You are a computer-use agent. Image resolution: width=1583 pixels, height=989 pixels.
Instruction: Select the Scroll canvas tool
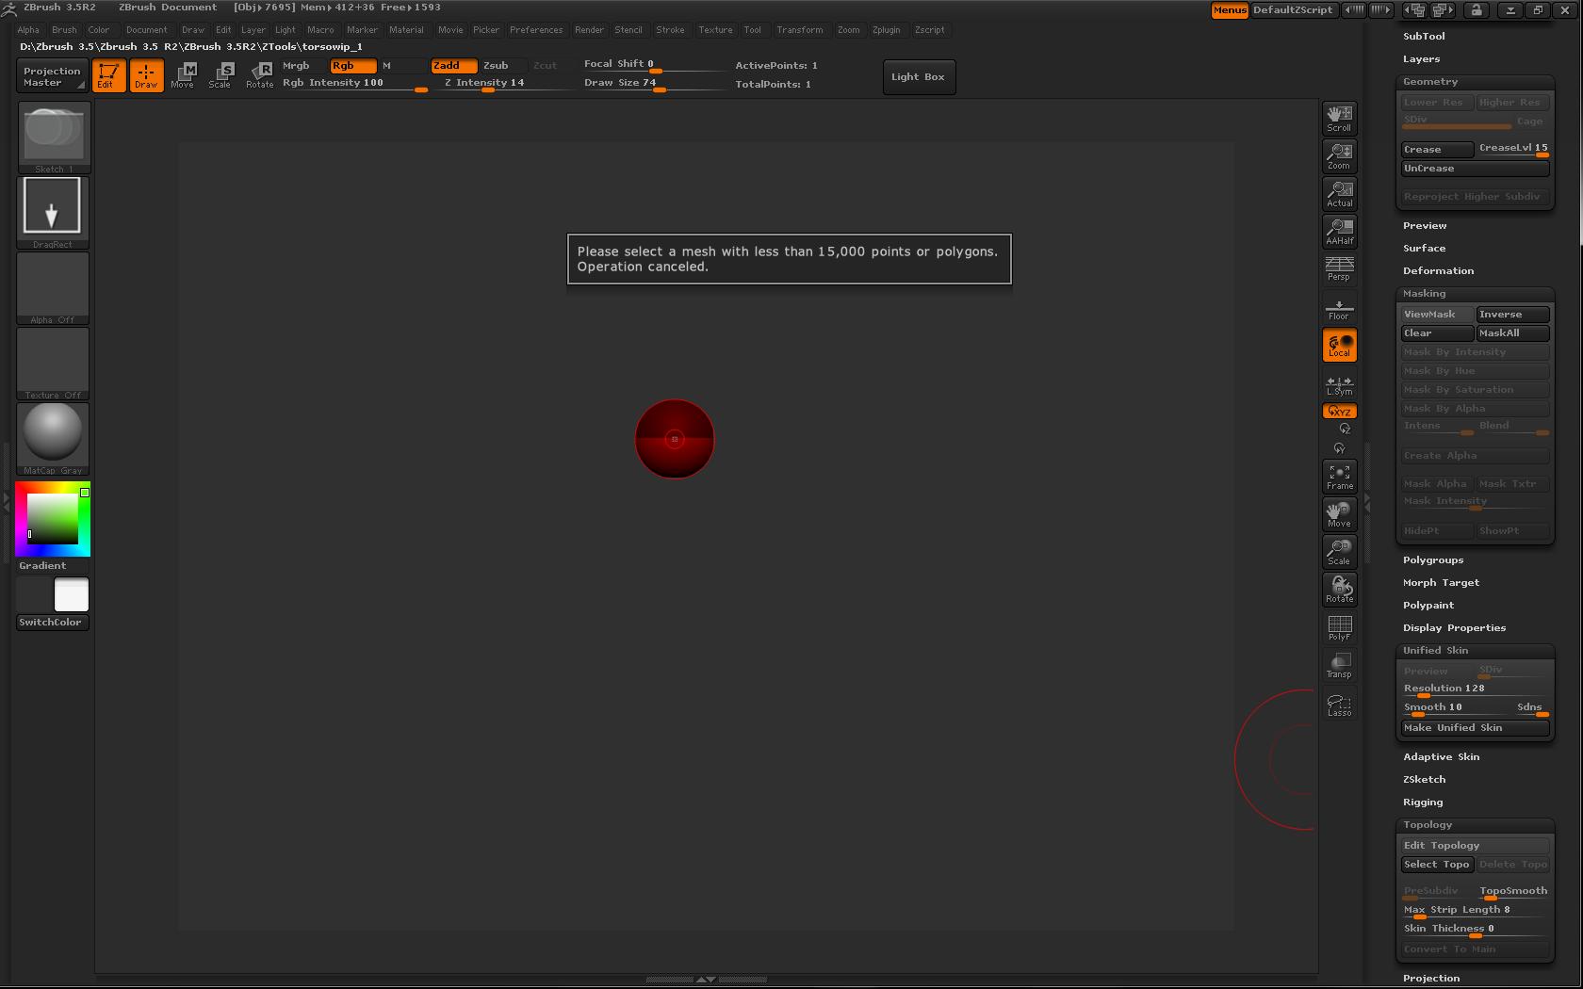click(x=1339, y=118)
